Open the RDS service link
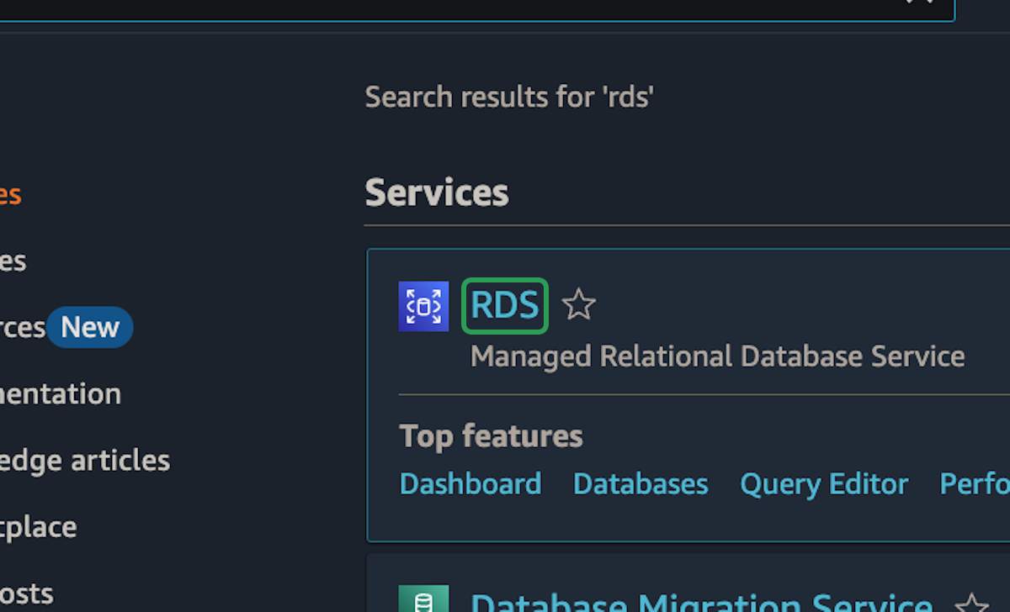1010x612 pixels. click(505, 305)
